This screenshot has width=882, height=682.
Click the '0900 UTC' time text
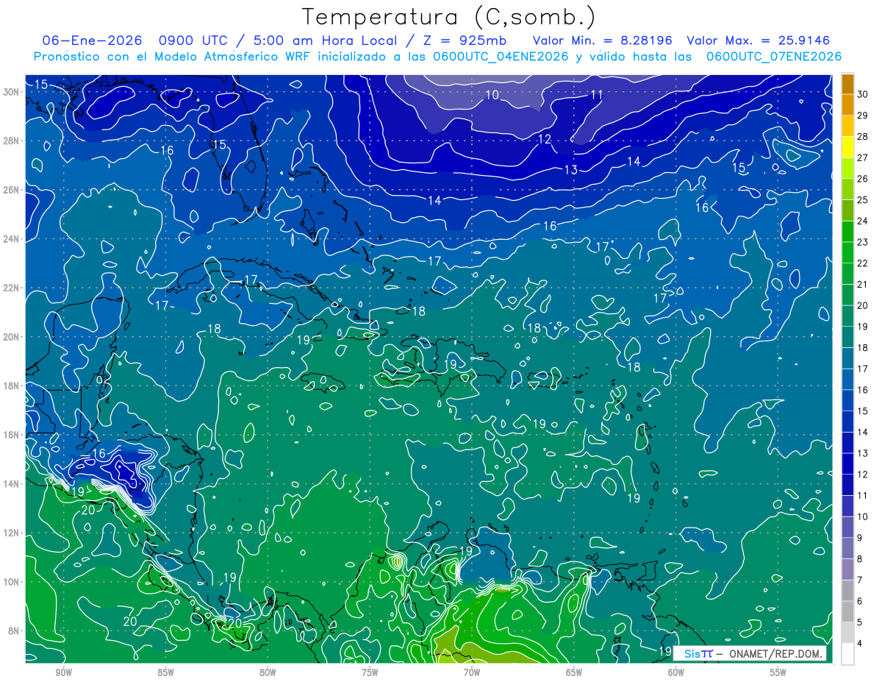tap(193, 40)
